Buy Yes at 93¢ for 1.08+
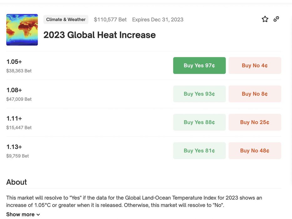This screenshot has height=219, width=292. [199, 94]
